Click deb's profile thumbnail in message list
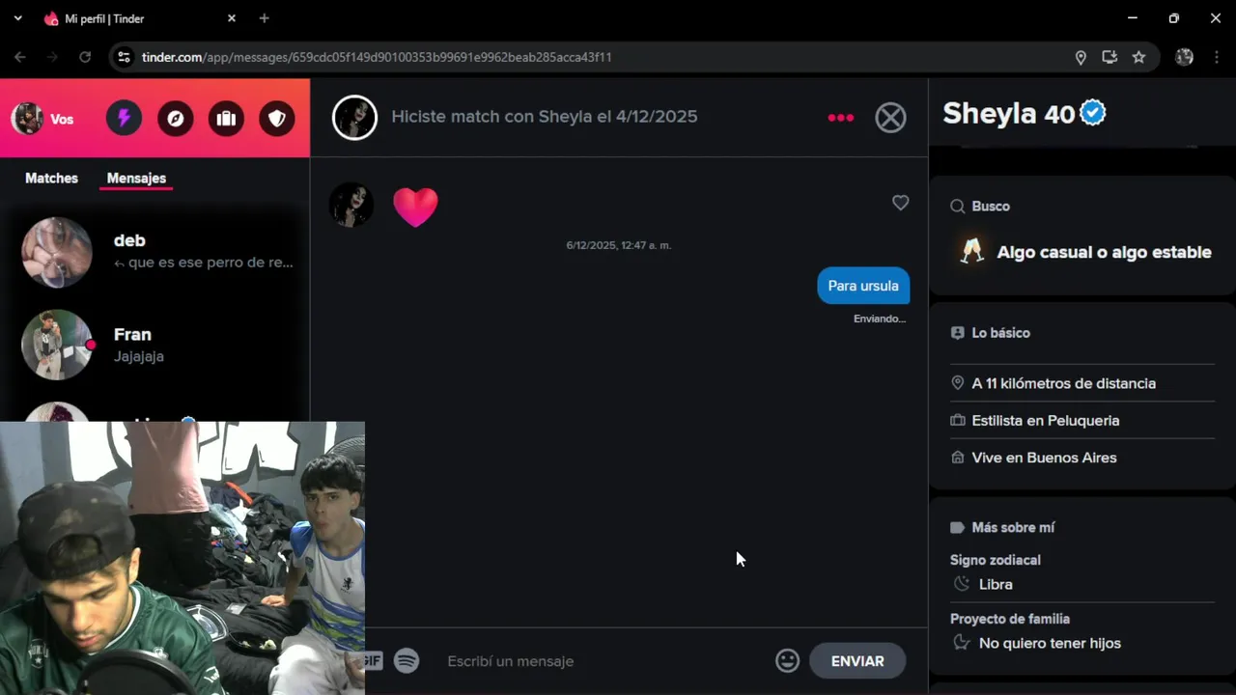The width and height of the screenshot is (1236, 695). 57,252
